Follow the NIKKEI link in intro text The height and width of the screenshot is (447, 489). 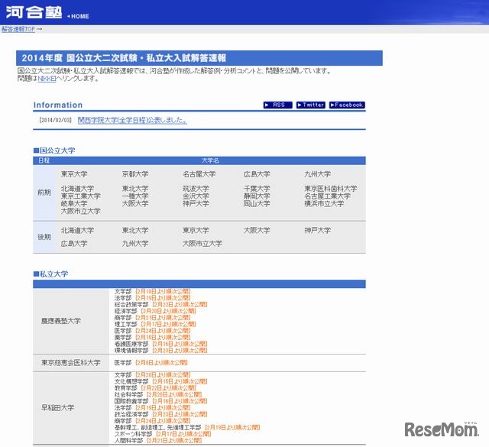(47, 79)
